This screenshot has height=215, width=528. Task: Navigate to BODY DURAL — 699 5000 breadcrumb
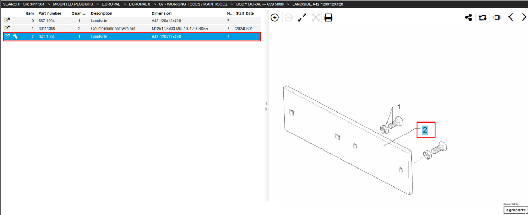click(x=260, y=4)
